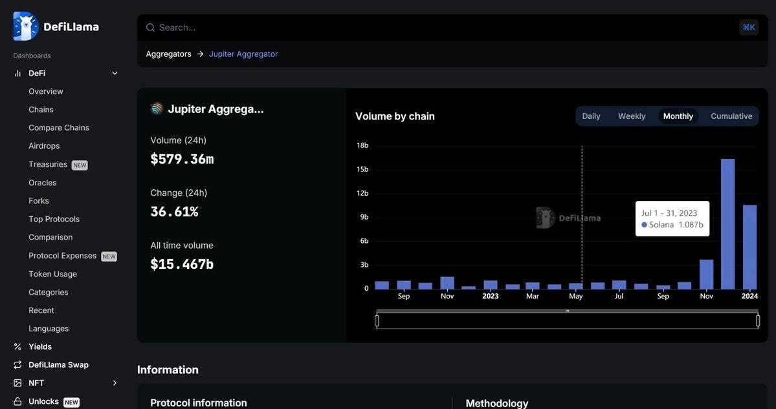Click the DeFi sidebar label
The image size is (776, 409).
37,73
